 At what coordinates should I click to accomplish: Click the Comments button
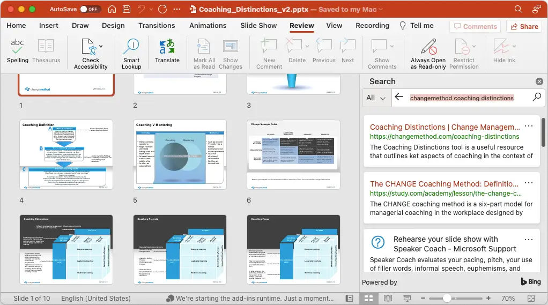475,27
